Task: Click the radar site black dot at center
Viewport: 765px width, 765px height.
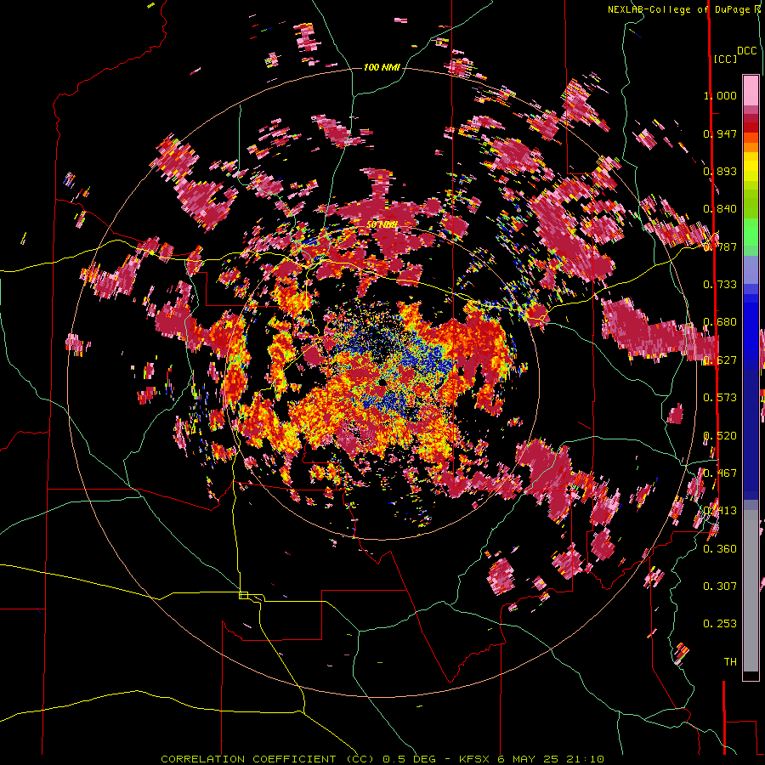Action: [x=382, y=383]
